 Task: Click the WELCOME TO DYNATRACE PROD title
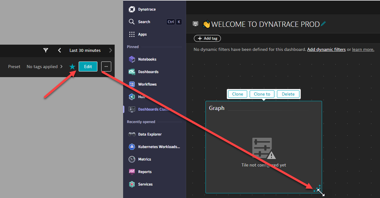tap(266, 24)
